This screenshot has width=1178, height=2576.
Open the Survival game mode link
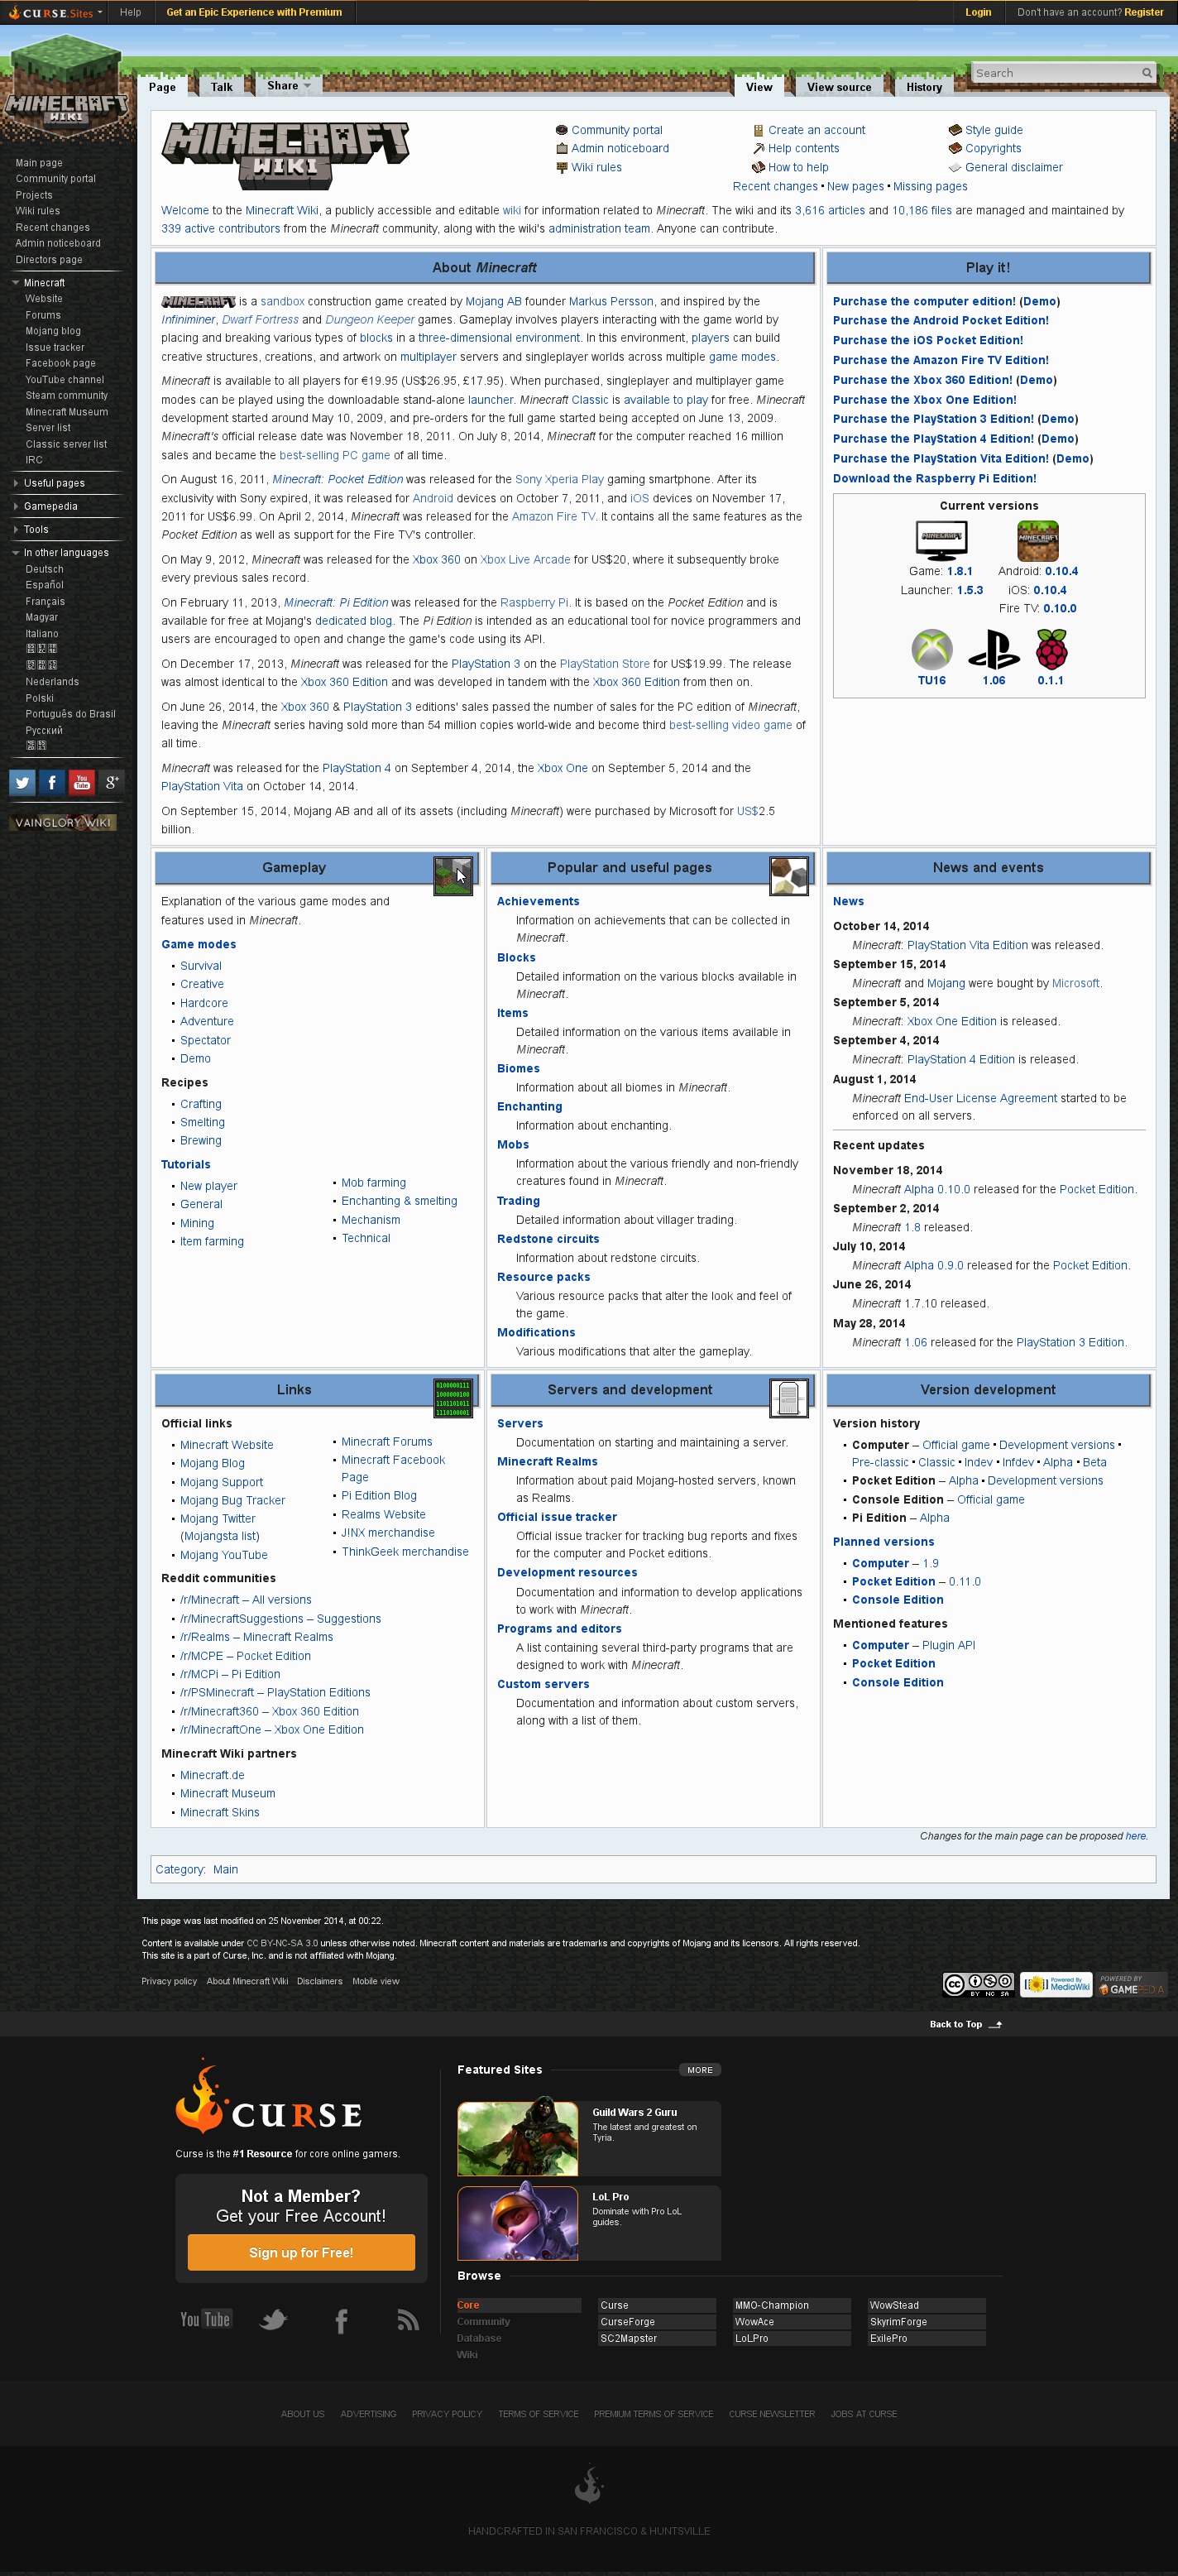(x=201, y=966)
